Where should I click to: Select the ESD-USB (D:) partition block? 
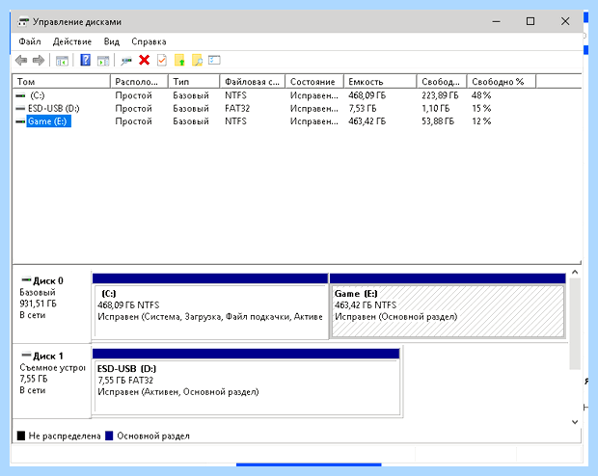coord(247,382)
